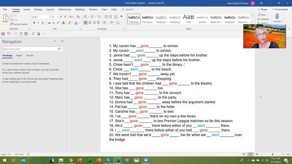The height and width of the screenshot is (164, 292).
Task: Open the font size dropdown
Action: (57, 17)
